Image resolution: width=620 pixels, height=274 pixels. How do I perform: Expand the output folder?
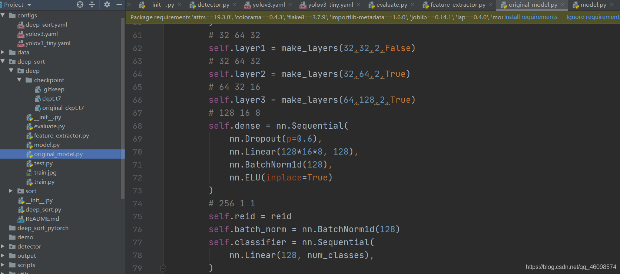pos(3,256)
